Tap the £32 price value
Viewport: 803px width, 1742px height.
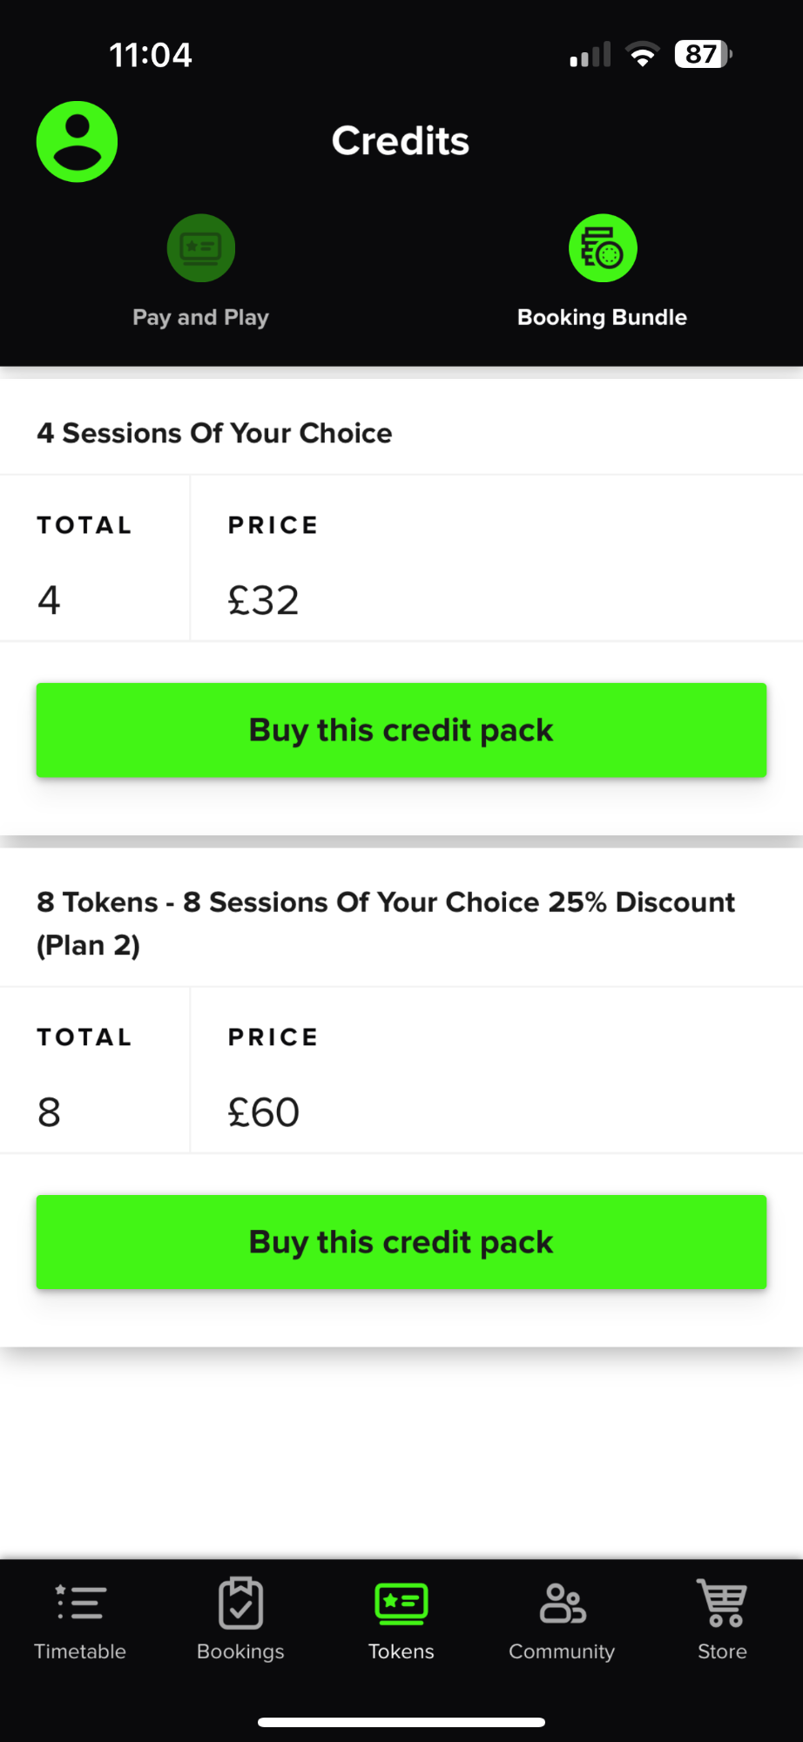click(263, 600)
